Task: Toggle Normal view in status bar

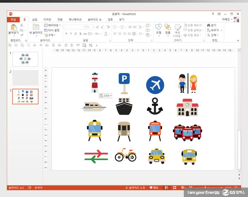Action: click(166, 188)
